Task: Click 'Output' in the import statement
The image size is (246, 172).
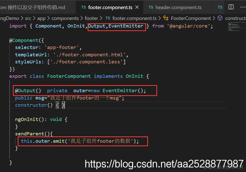Action: point(97,26)
